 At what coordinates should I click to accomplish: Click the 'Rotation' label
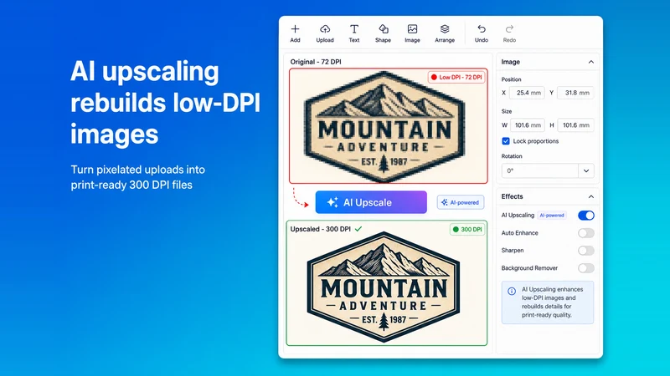coord(512,156)
